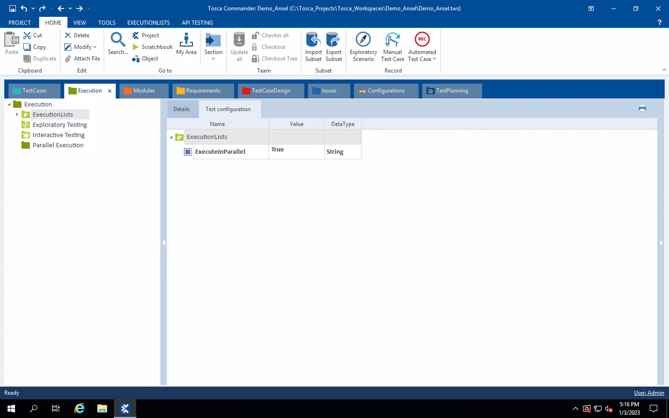Click the print icon in details pane
669x418 pixels.
click(642, 108)
